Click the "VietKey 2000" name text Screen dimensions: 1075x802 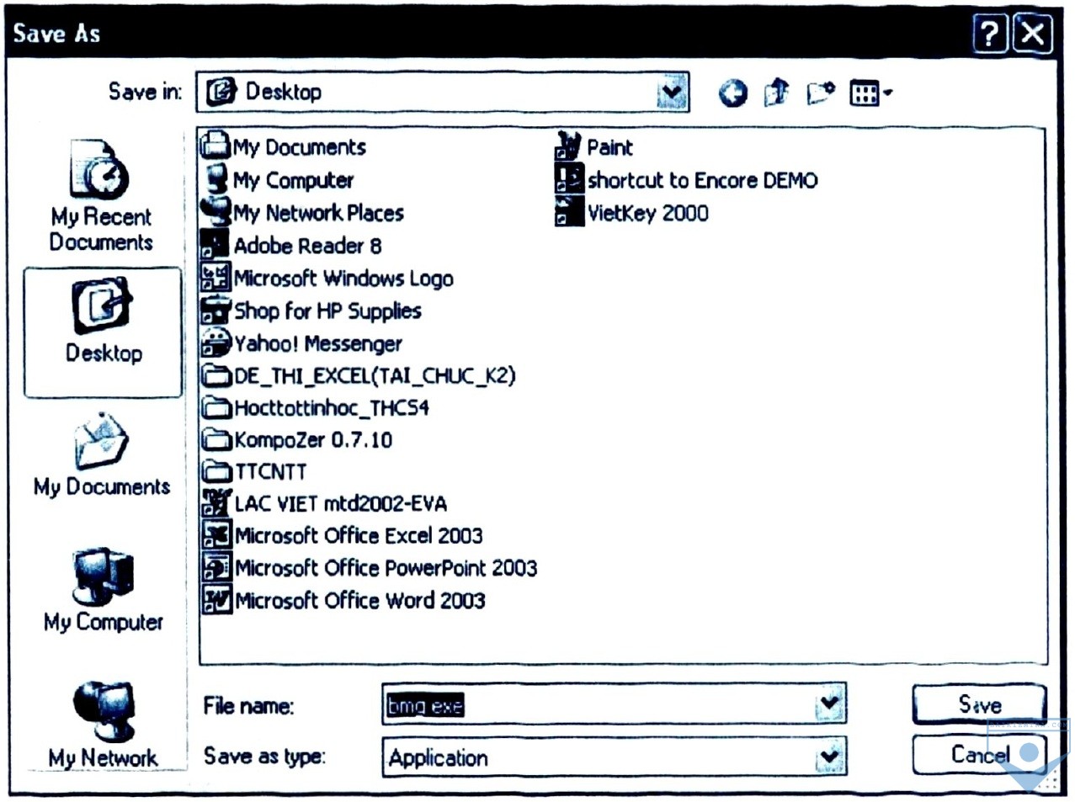click(647, 213)
